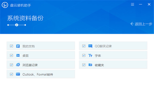Screen dimensions: 154x92
Task: Click the Tt font icon
Action: pyautogui.click(x=90, y=55)
